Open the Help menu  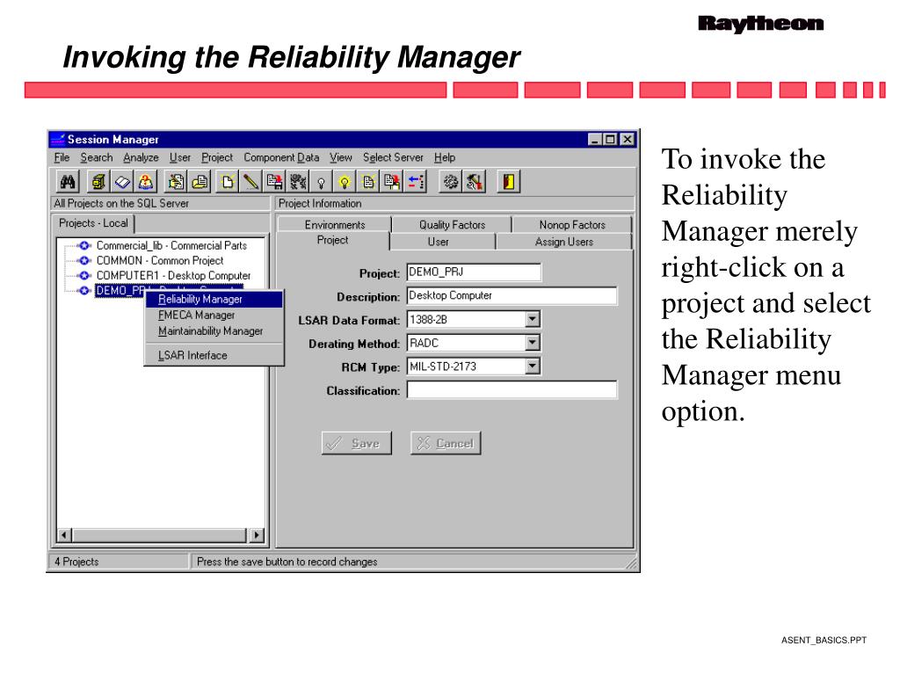444,157
